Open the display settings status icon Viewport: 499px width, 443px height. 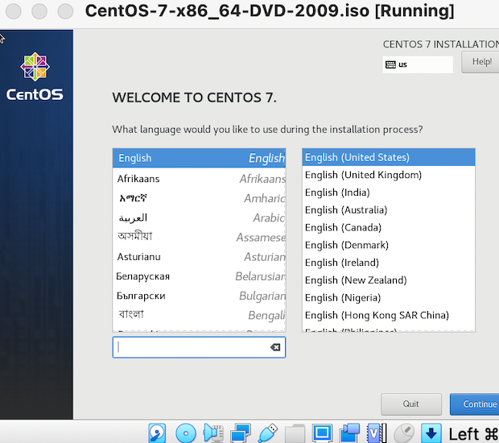(322, 433)
